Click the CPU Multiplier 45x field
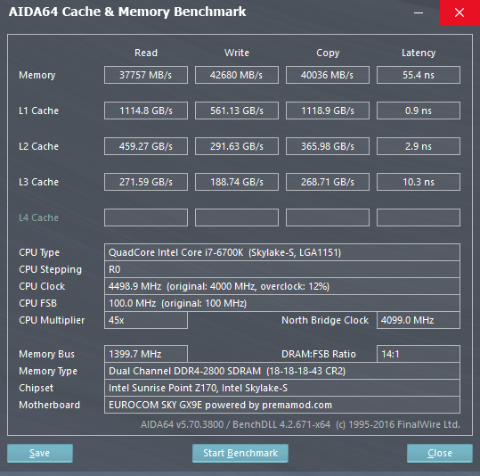Image resolution: width=480 pixels, height=476 pixels. click(146, 320)
